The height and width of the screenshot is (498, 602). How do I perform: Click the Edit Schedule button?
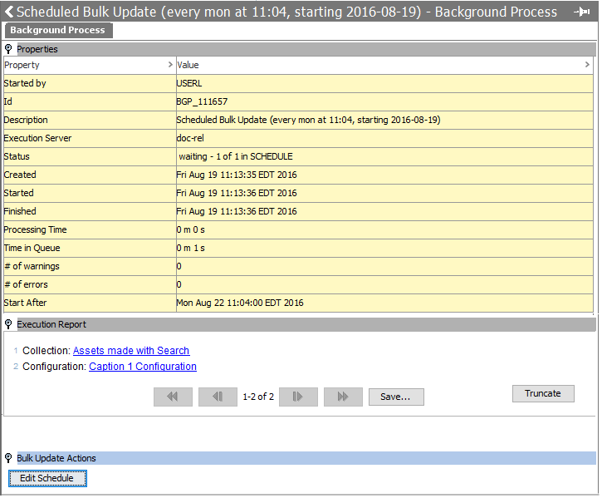pos(47,479)
